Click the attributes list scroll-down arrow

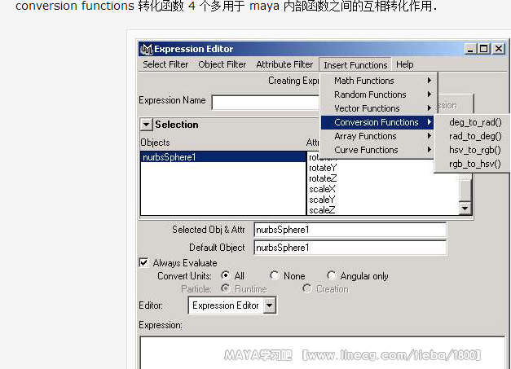(465, 209)
